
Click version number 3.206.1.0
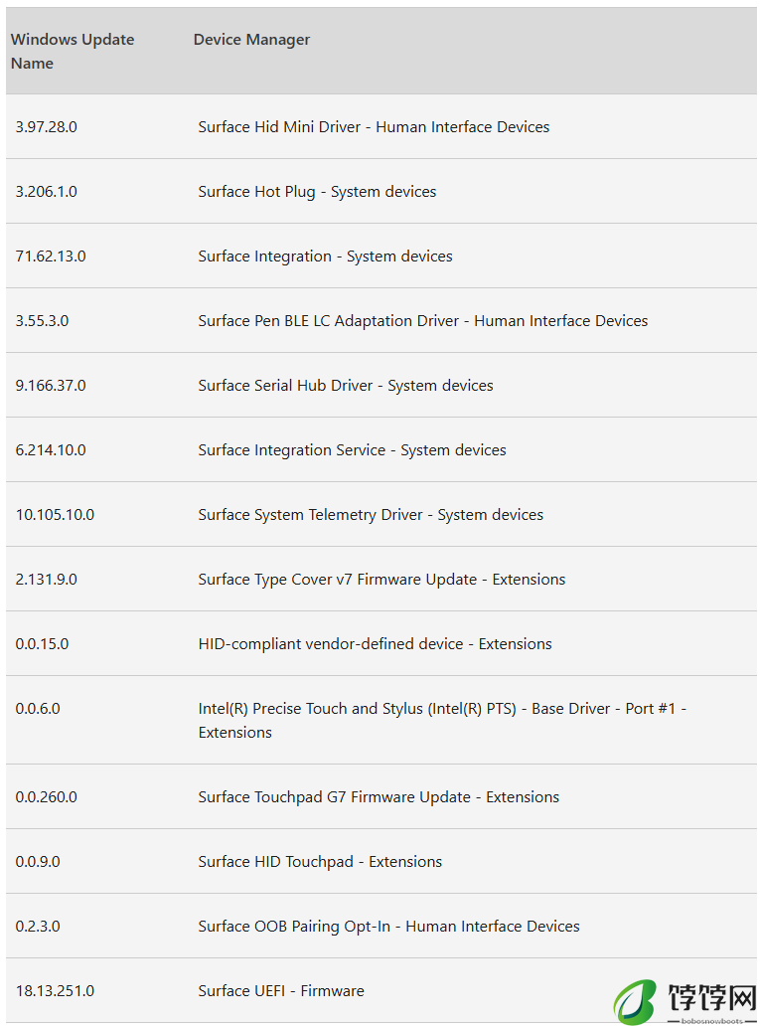point(47,192)
